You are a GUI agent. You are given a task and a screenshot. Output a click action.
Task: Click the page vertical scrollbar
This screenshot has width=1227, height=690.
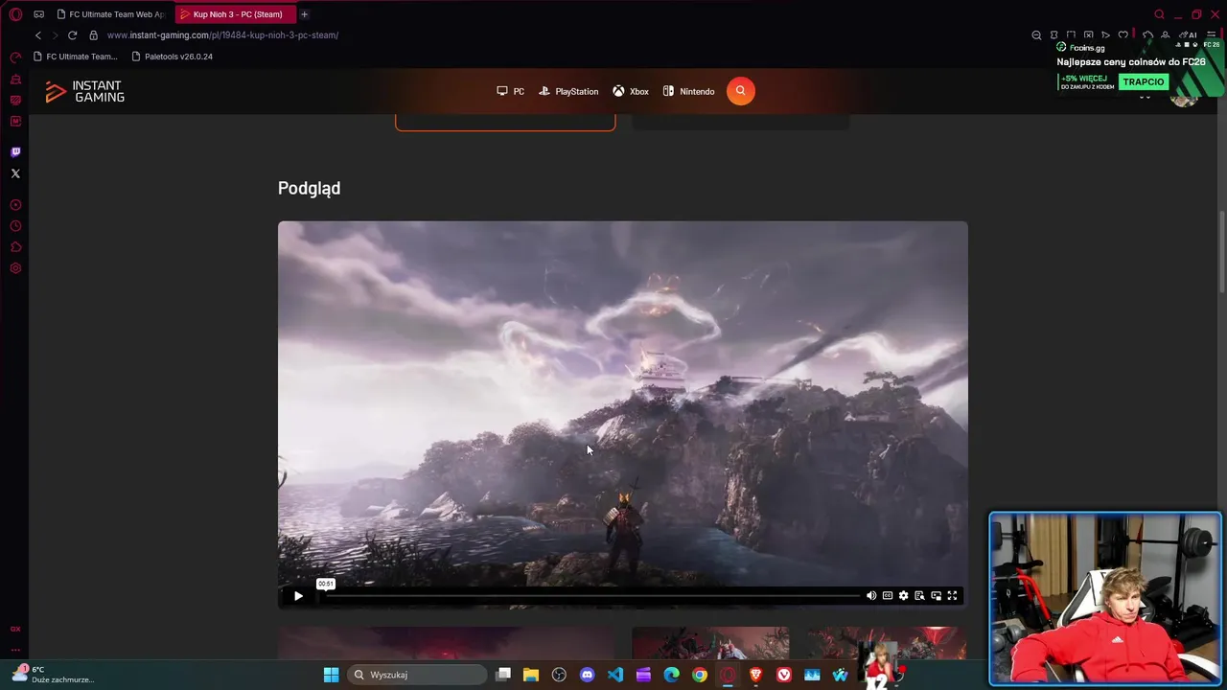tap(1221, 252)
